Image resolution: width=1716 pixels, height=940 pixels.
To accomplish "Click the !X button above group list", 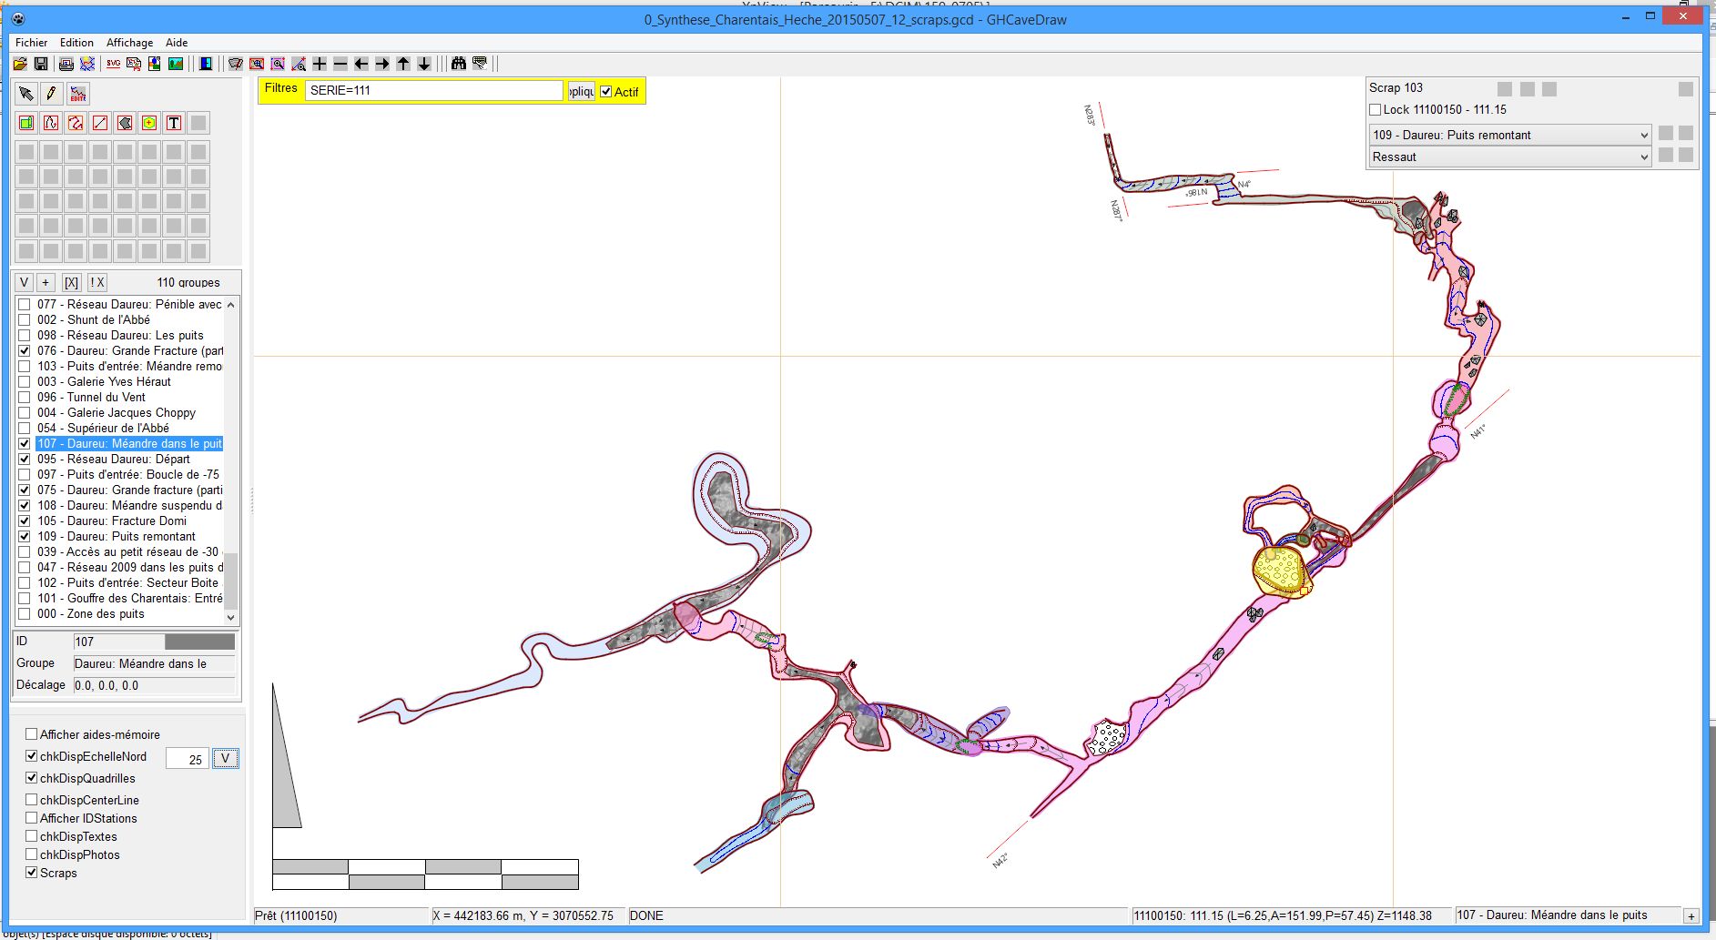I will coord(96,282).
